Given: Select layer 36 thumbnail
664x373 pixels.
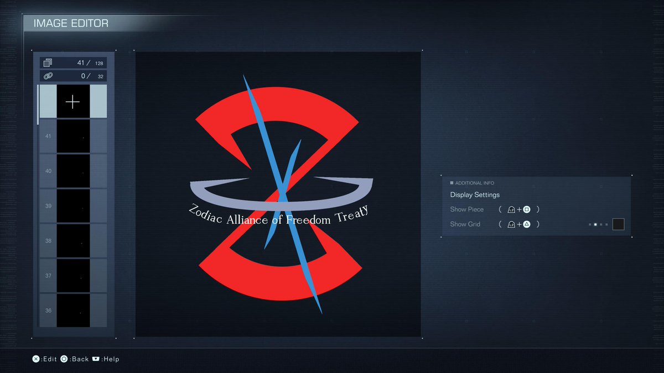Looking at the screenshot, I should click(x=73, y=310).
